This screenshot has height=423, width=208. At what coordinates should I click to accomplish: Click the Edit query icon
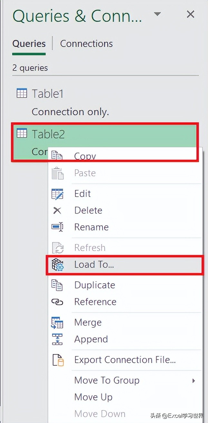pos(57,193)
